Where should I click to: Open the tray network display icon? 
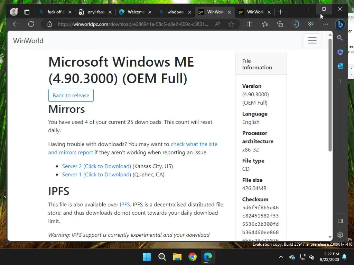pos(303,257)
